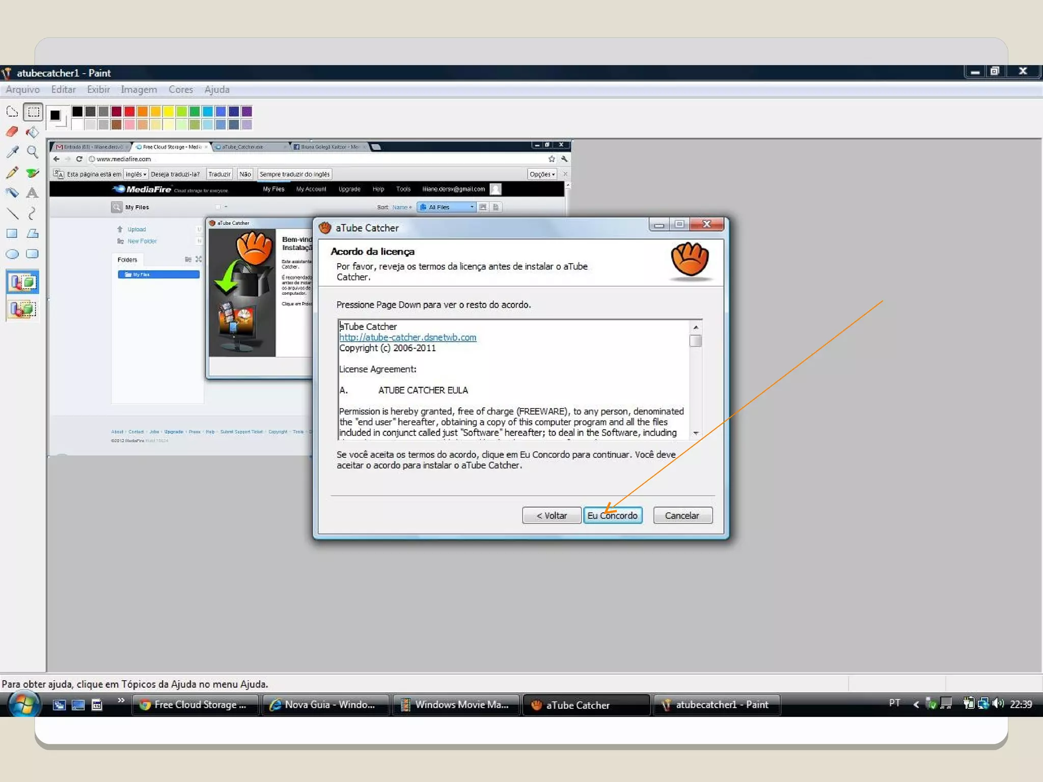
Task: Click the license text scrollbar down arrow
Action: (696, 433)
